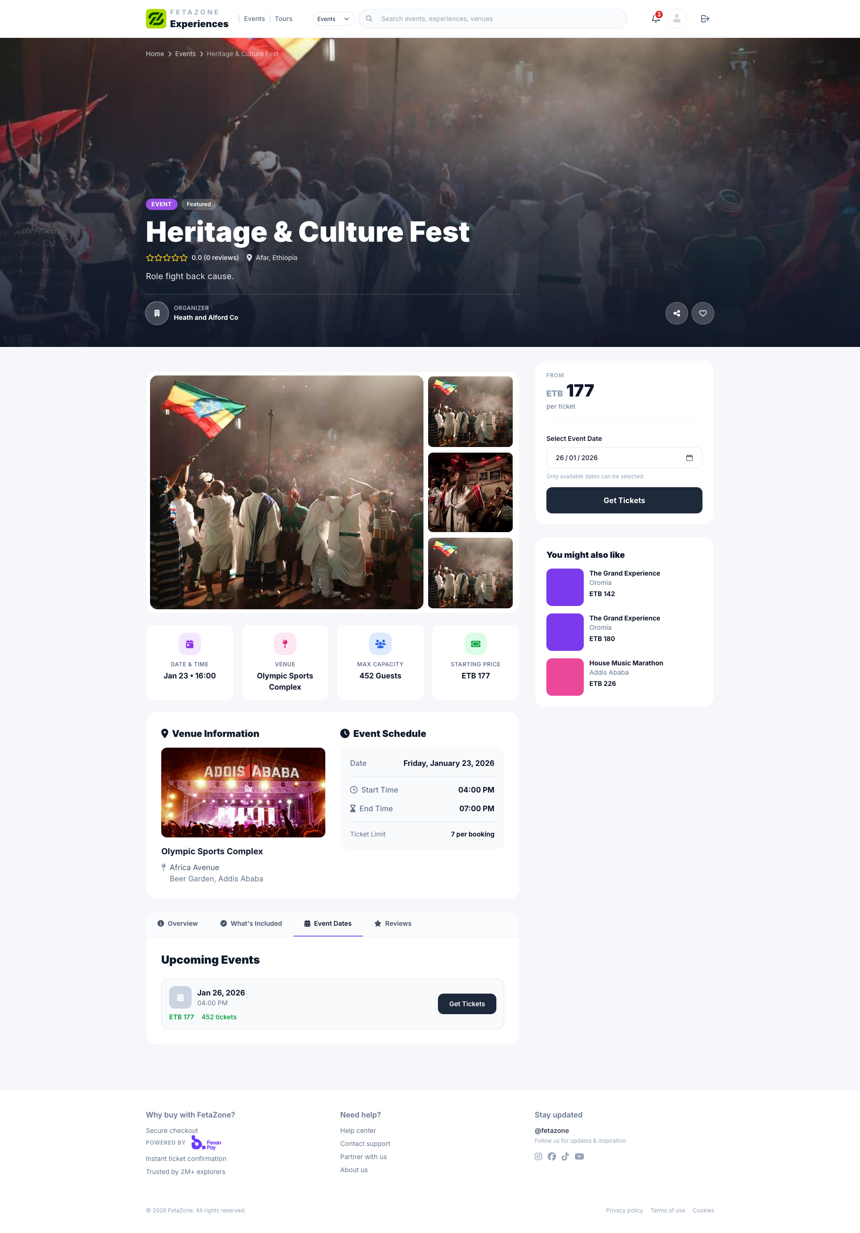Click Get Tickets in the pricing card
This screenshot has height=1233, width=860.
[624, 500]
